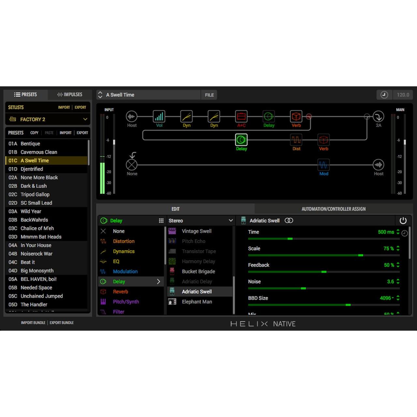The height and width of the screenshot is (417, 417).
Task: Open the IMPULSES tab
Action: pos(69,94)
